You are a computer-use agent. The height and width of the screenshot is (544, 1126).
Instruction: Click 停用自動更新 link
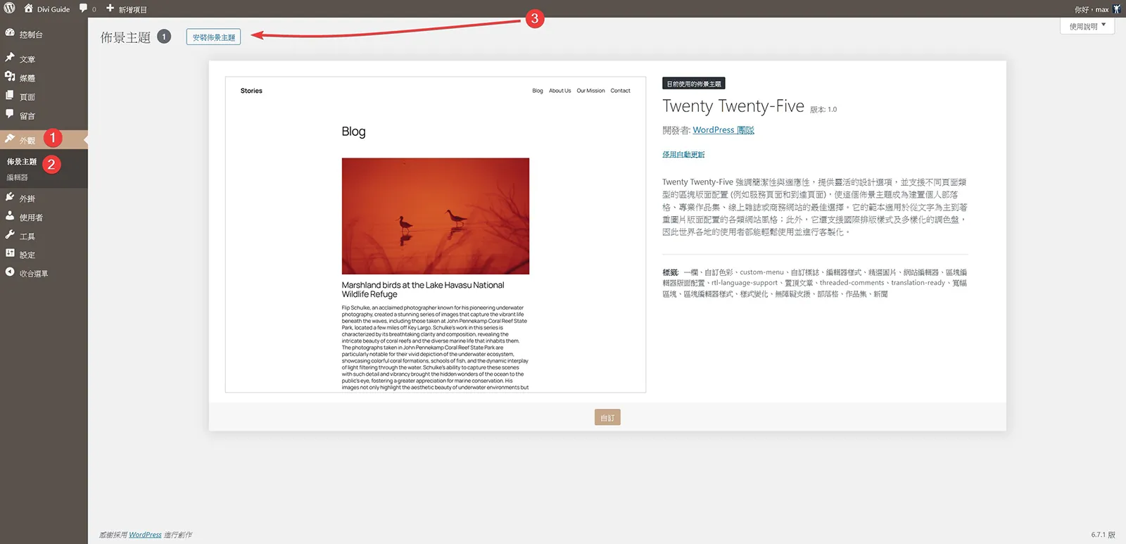point(683,154)
